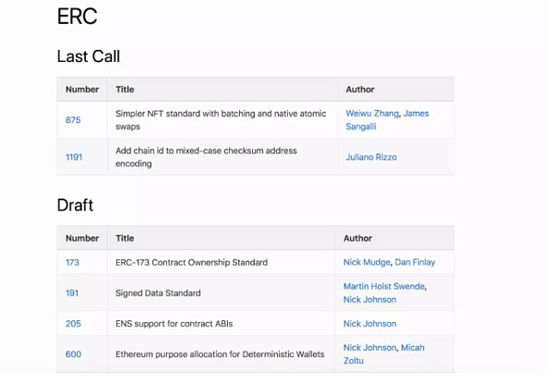The image size is (554, 384).
Task: Open ERC number 1191 link
Action: pos(74,157)
